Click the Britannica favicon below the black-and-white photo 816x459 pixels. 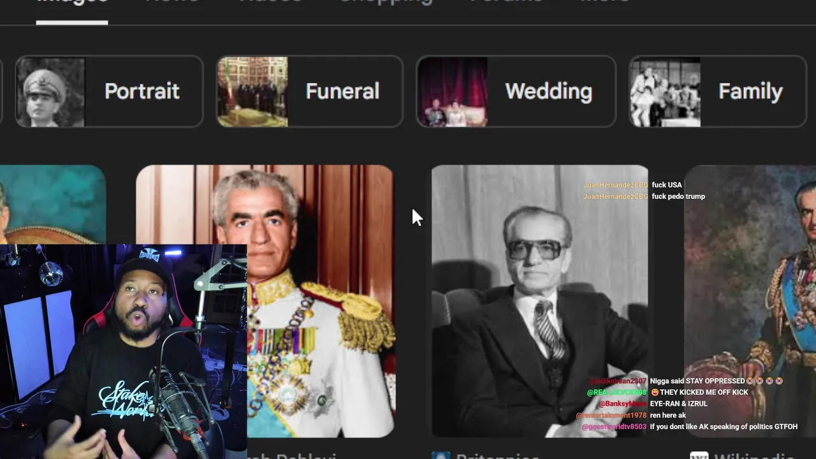coord(441,456)
